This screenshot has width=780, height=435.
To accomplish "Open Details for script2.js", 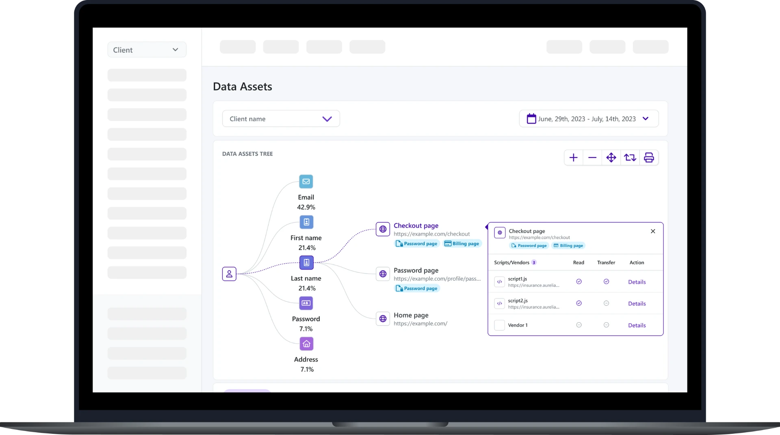I will (637, 304).
